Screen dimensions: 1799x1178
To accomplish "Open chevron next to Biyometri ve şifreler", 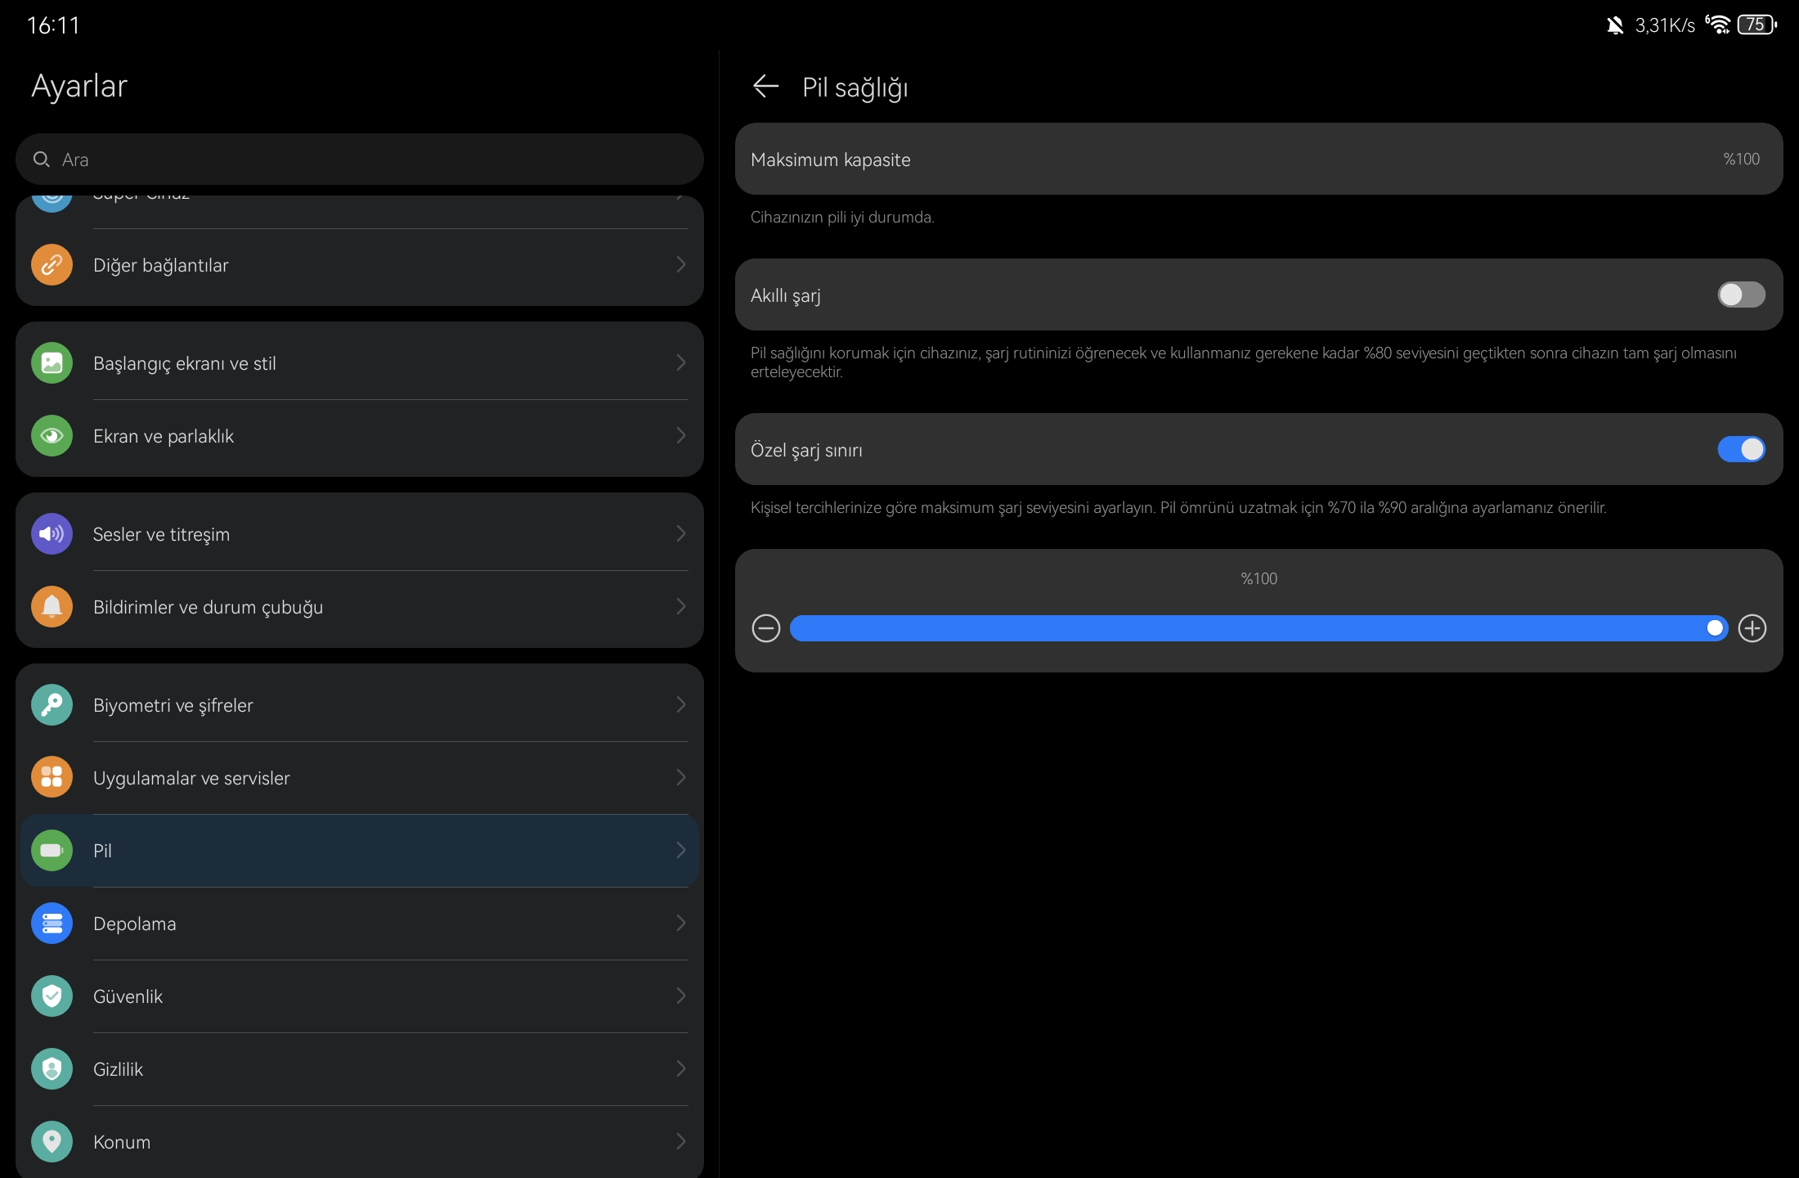I will point(680,704).
